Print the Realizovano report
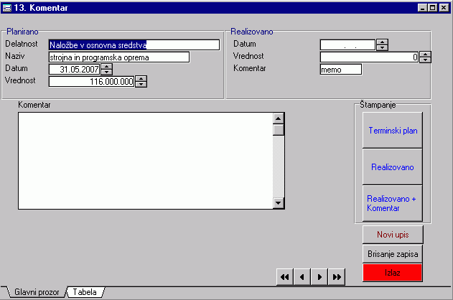 coord(393,167)
